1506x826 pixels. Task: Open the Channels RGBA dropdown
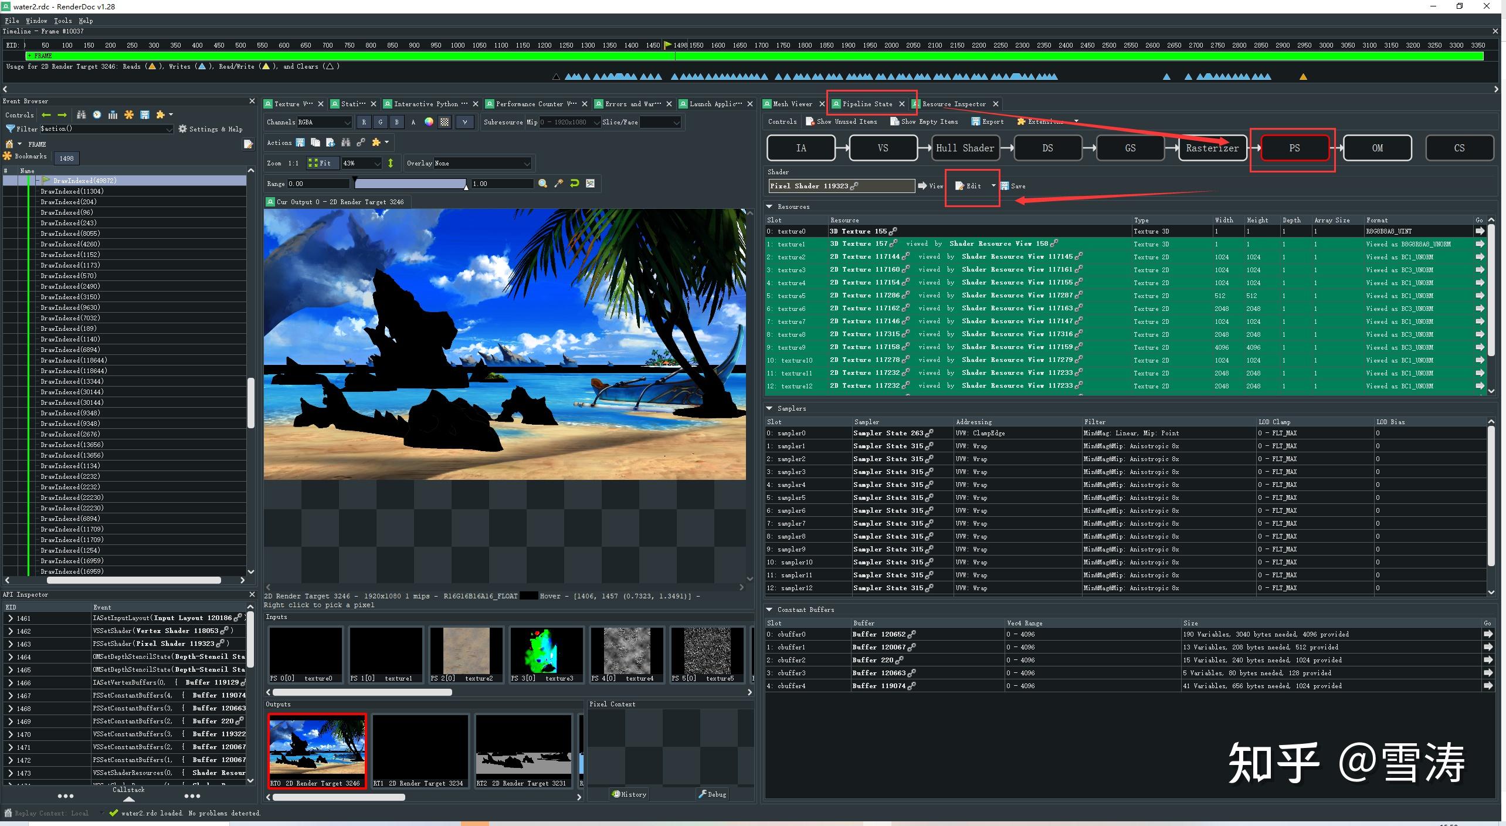click(324, 122)
